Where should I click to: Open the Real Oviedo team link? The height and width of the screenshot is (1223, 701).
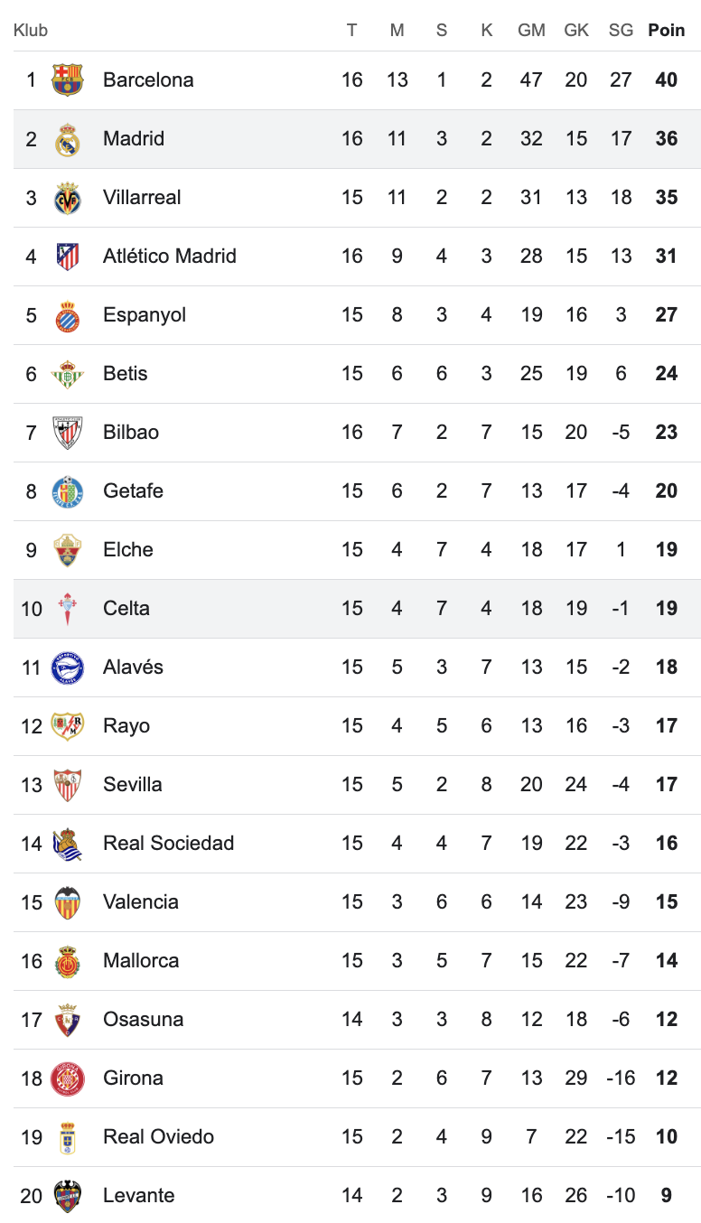(x=158, y=1136)
